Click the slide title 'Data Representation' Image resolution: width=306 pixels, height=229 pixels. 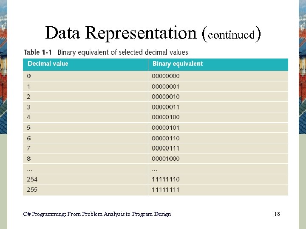(123, 33)
